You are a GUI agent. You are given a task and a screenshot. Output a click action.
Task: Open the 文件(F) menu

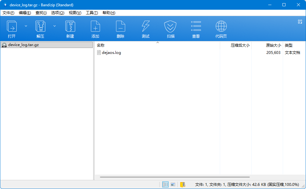tap(8, 13)
